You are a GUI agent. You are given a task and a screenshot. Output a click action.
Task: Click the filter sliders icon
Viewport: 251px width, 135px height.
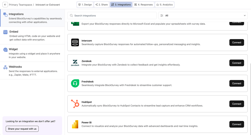(x=162, y=15)
